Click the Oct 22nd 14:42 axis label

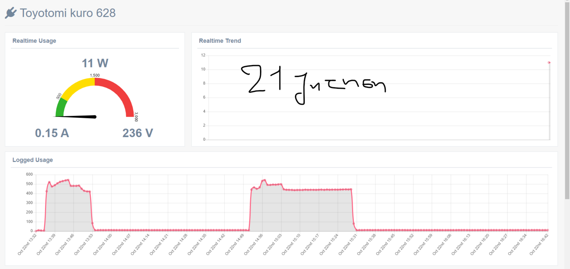[216, 244]
